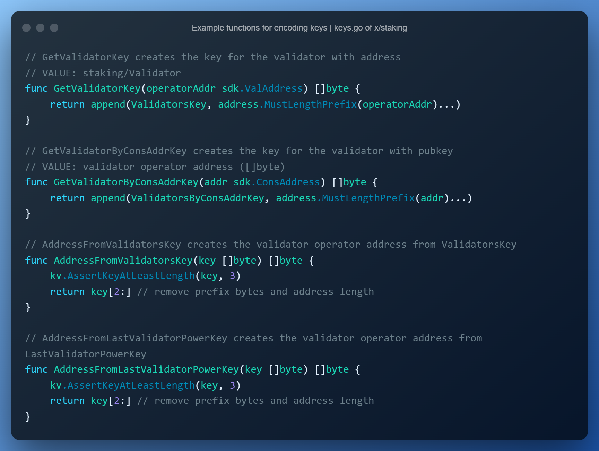Click 'return key[2:]' in AddressFromValidatorsKey function
Image resolution: width=599 pixels, height=451 pixels.
pyautogui.click(x=91, y=292)
